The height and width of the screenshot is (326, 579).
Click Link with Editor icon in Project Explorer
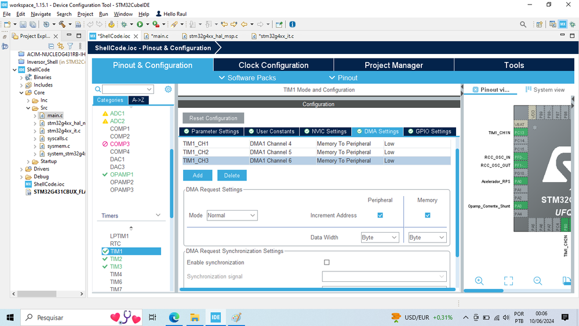[x=60, y=46]
